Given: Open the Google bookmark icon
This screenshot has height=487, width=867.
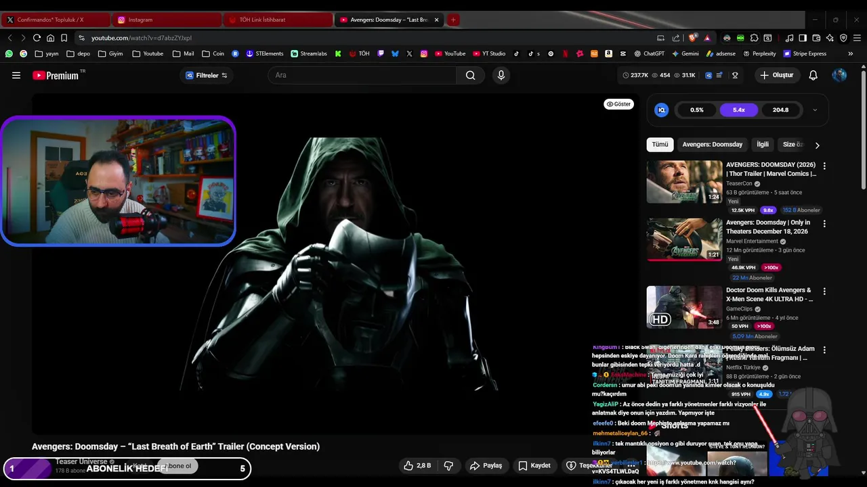Looking at the screenshot, I should [x=23, y=53].
